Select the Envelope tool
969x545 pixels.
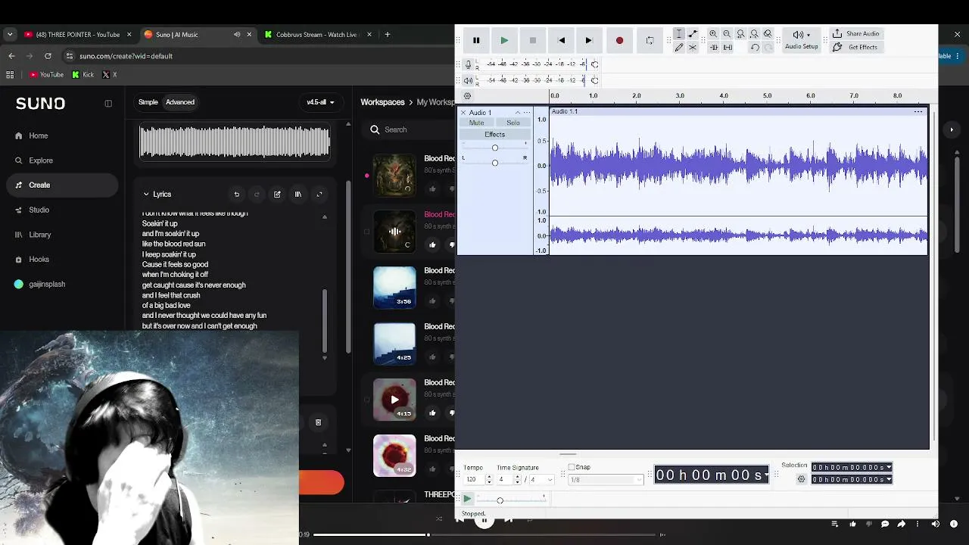(x=693, y=34)
